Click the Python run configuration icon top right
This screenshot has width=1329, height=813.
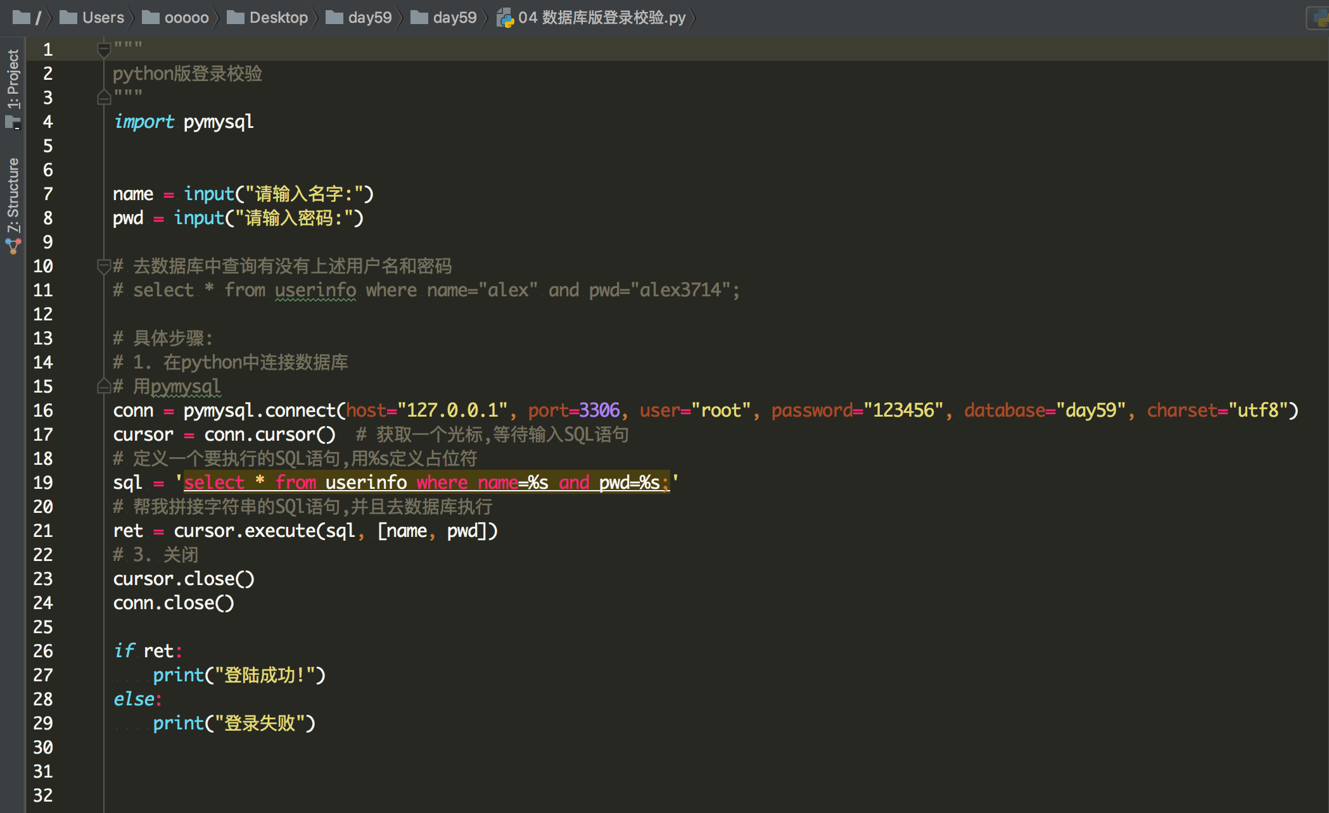tap(1320, 18)
